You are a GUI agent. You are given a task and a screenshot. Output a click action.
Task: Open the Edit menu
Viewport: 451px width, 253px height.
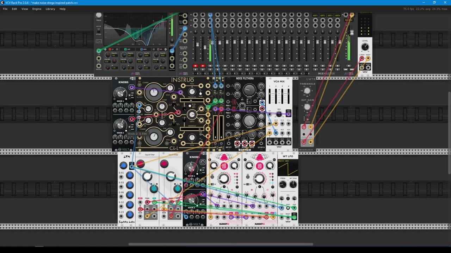[14, 9]
